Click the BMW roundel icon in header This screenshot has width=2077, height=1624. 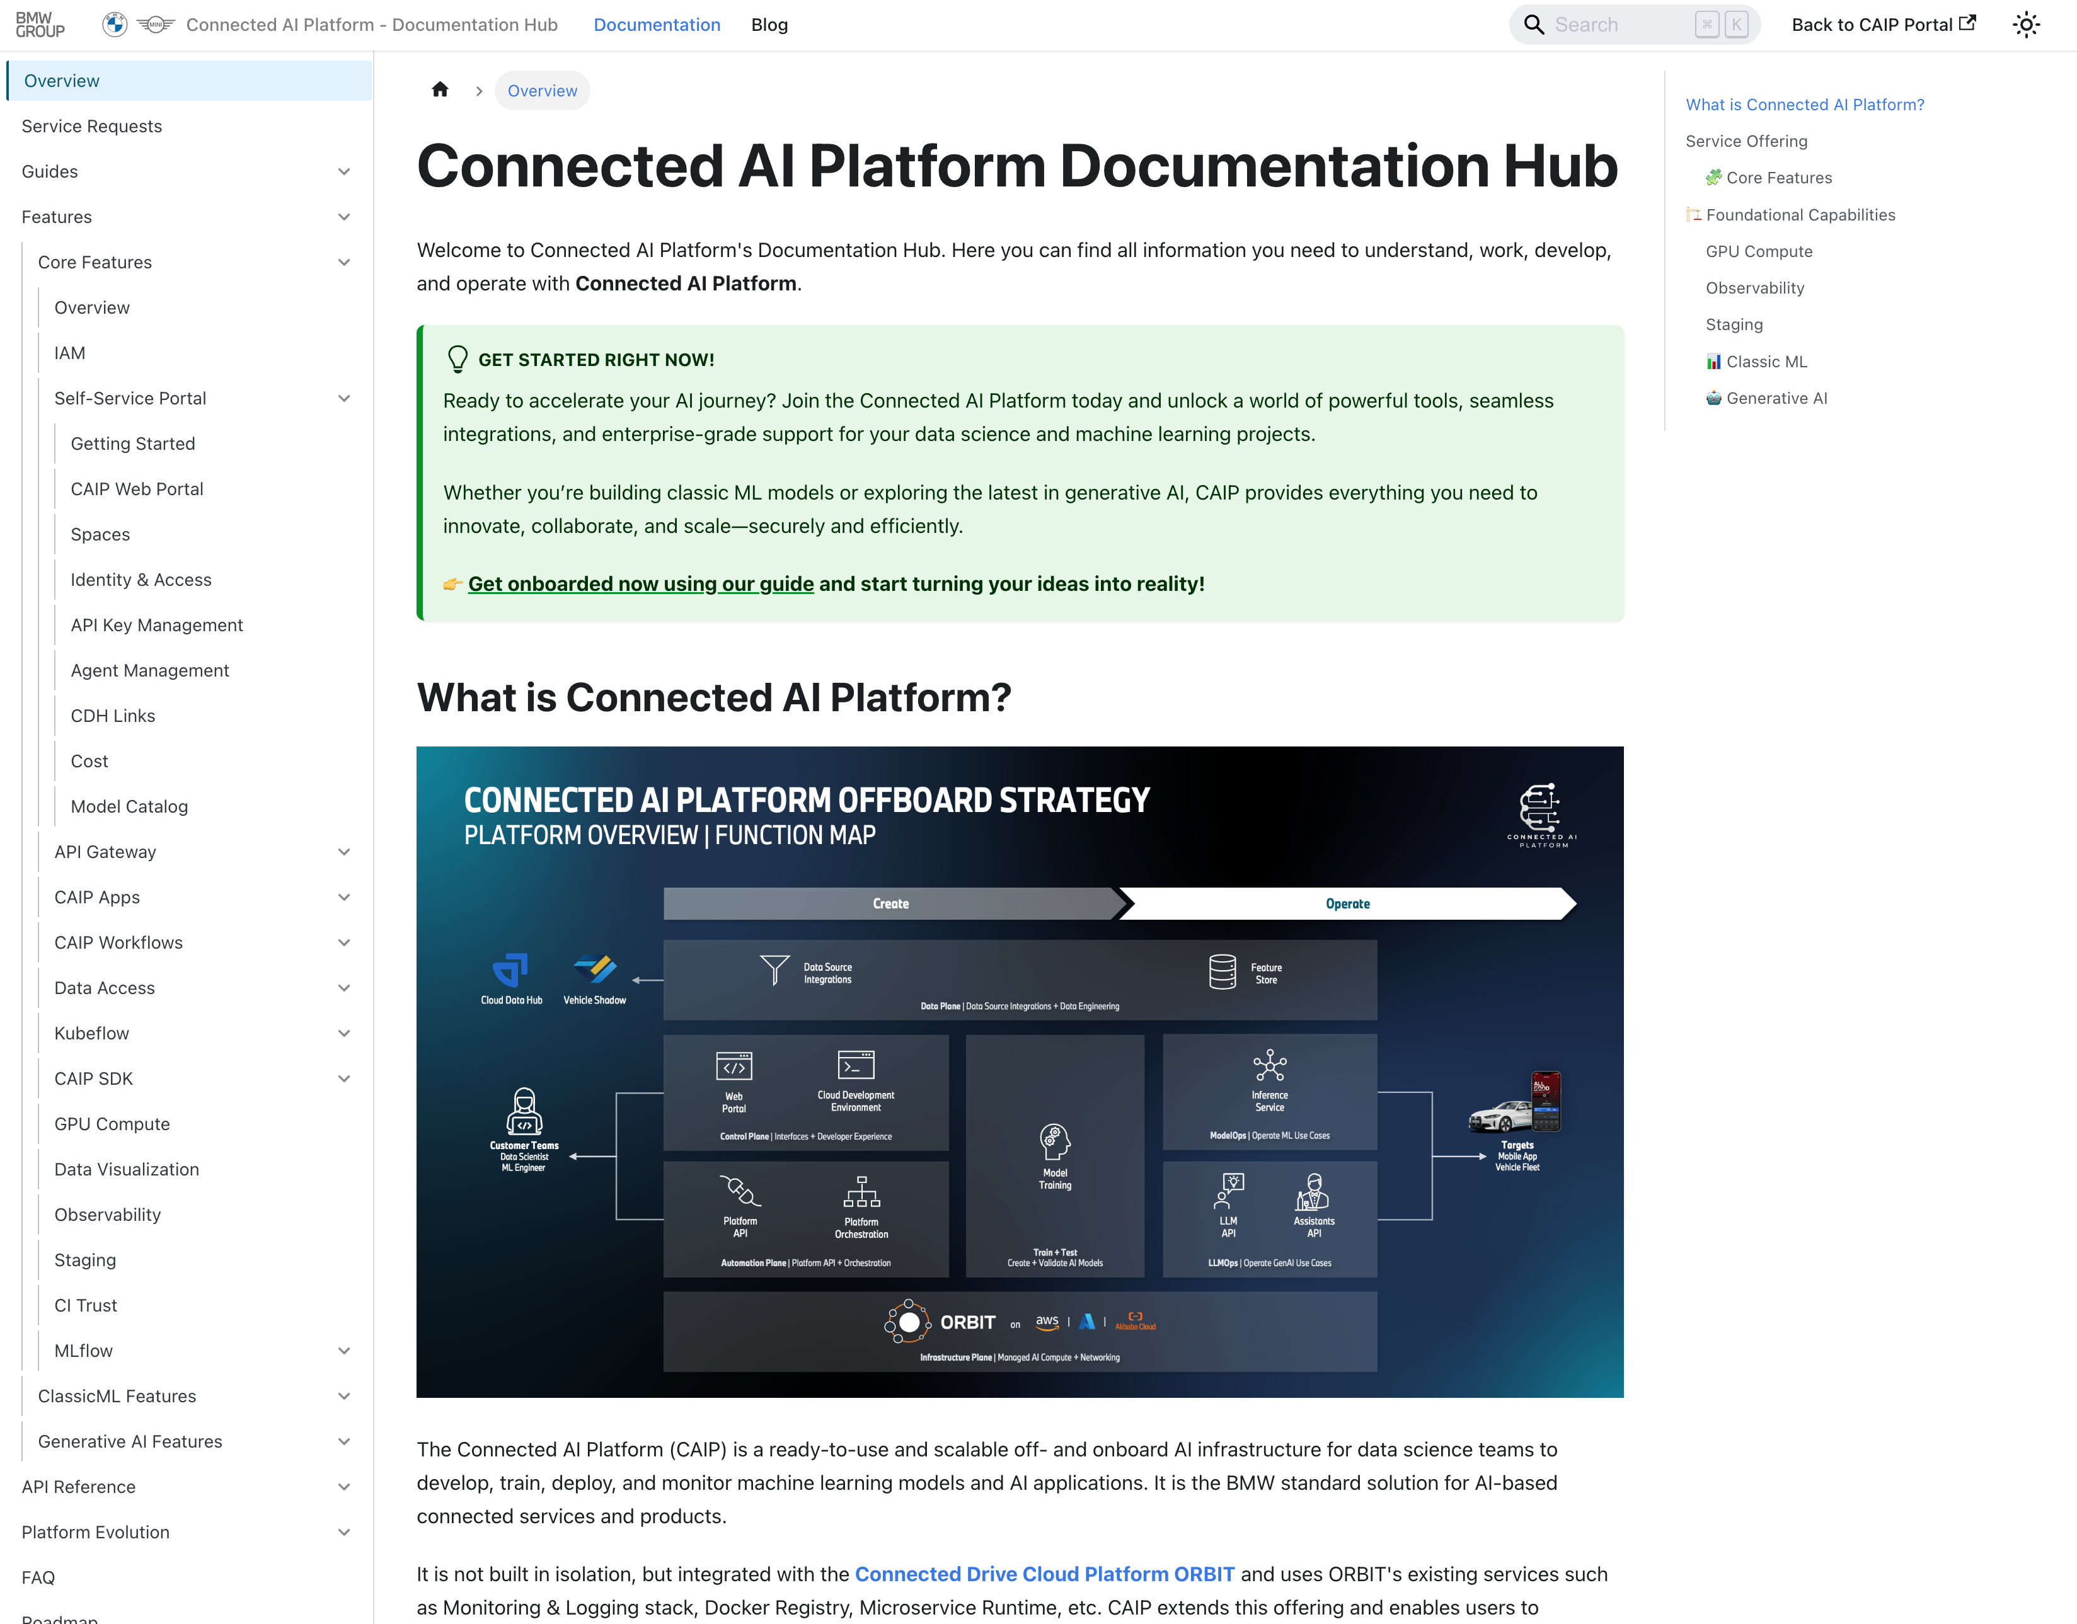[x=114, y=25]
